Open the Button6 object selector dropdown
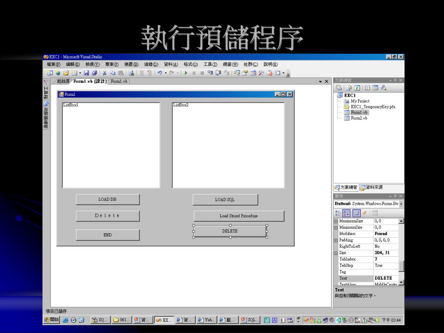This screenshot has width=444, height=333. coord(401,204)
